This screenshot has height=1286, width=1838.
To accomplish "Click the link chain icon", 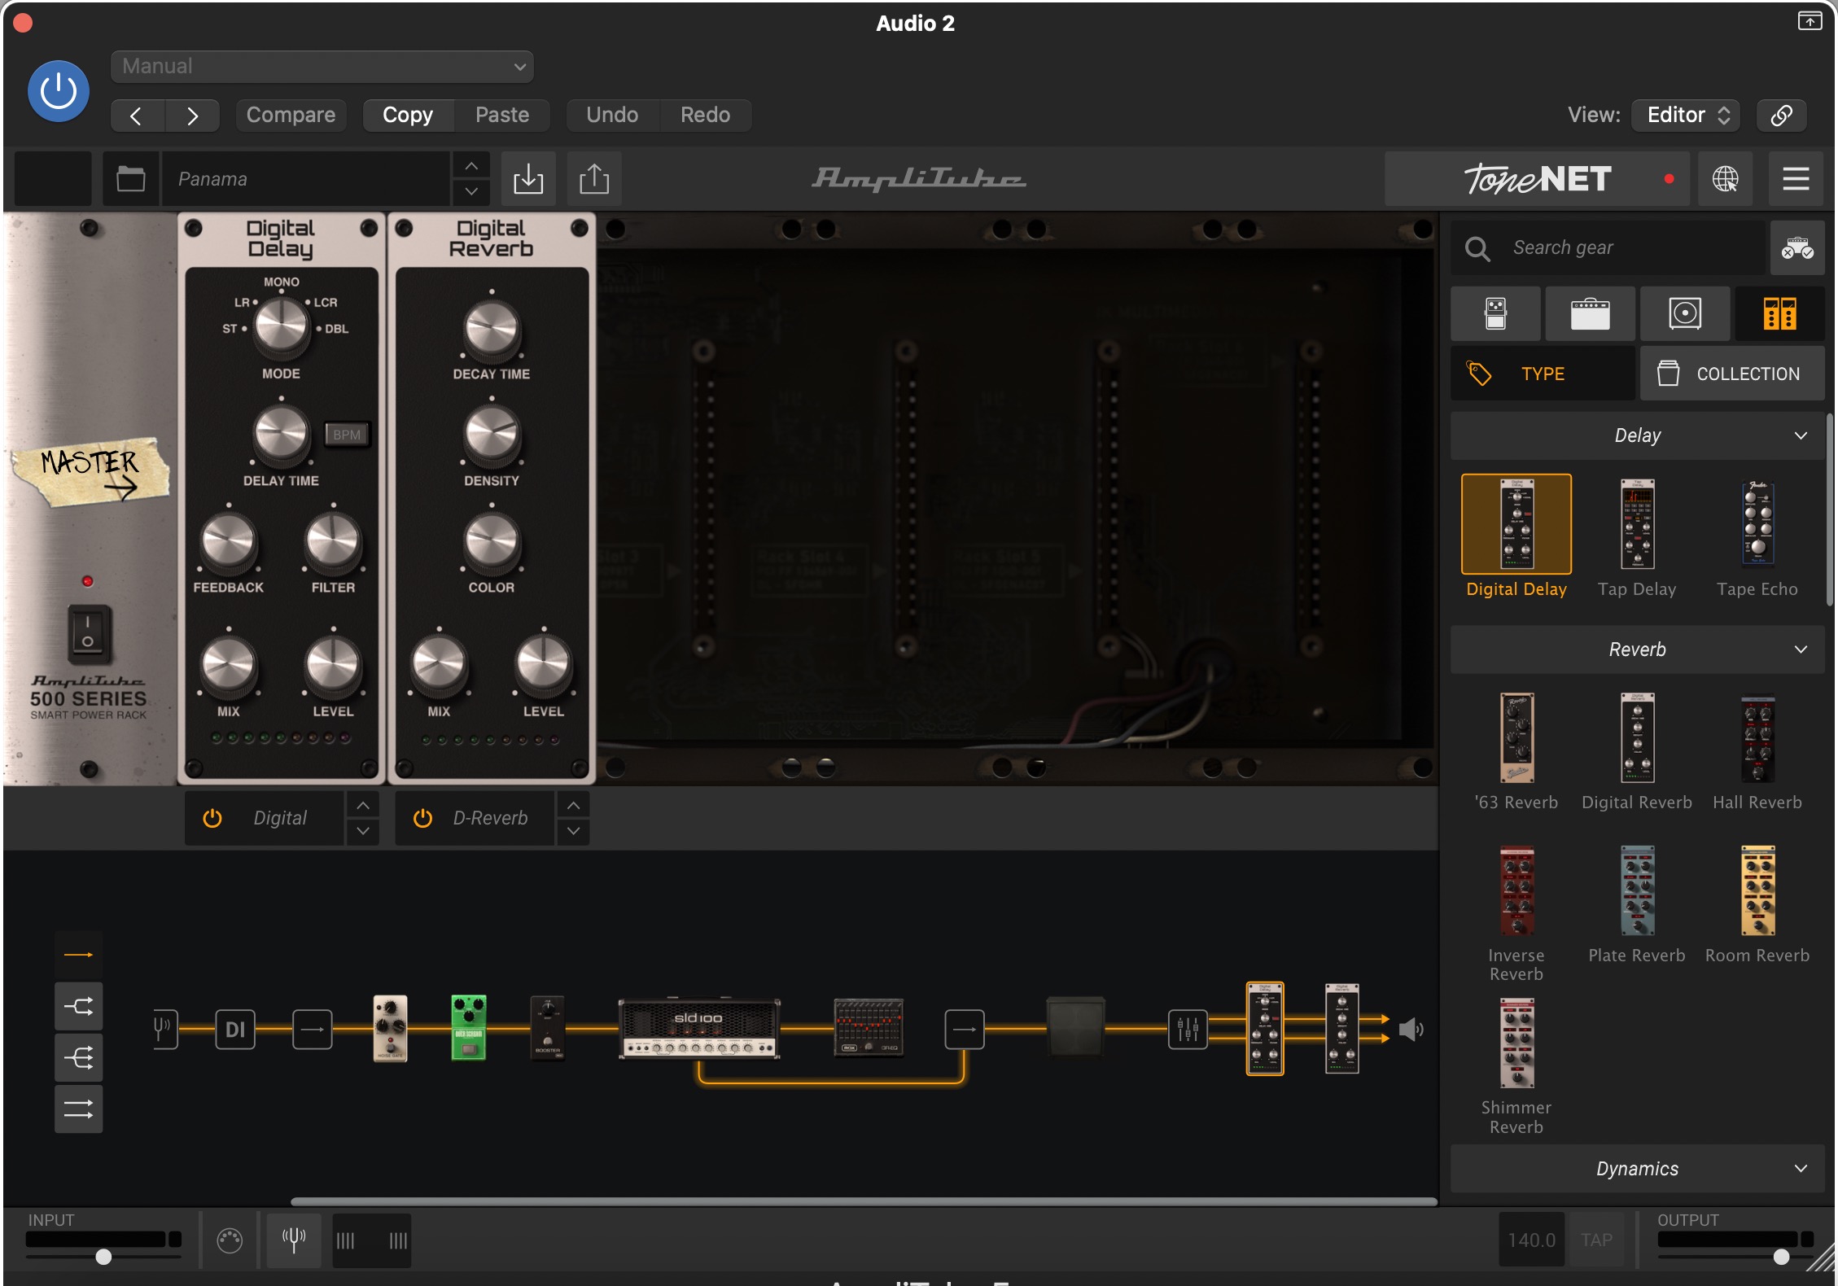I will tap(1781, 115).
